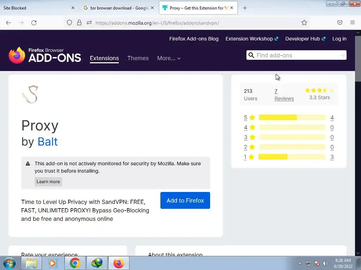Close the Site Blocked tab
Image resolution: width=361 pixels, height=270 pixels.
[x=73, y=8]
